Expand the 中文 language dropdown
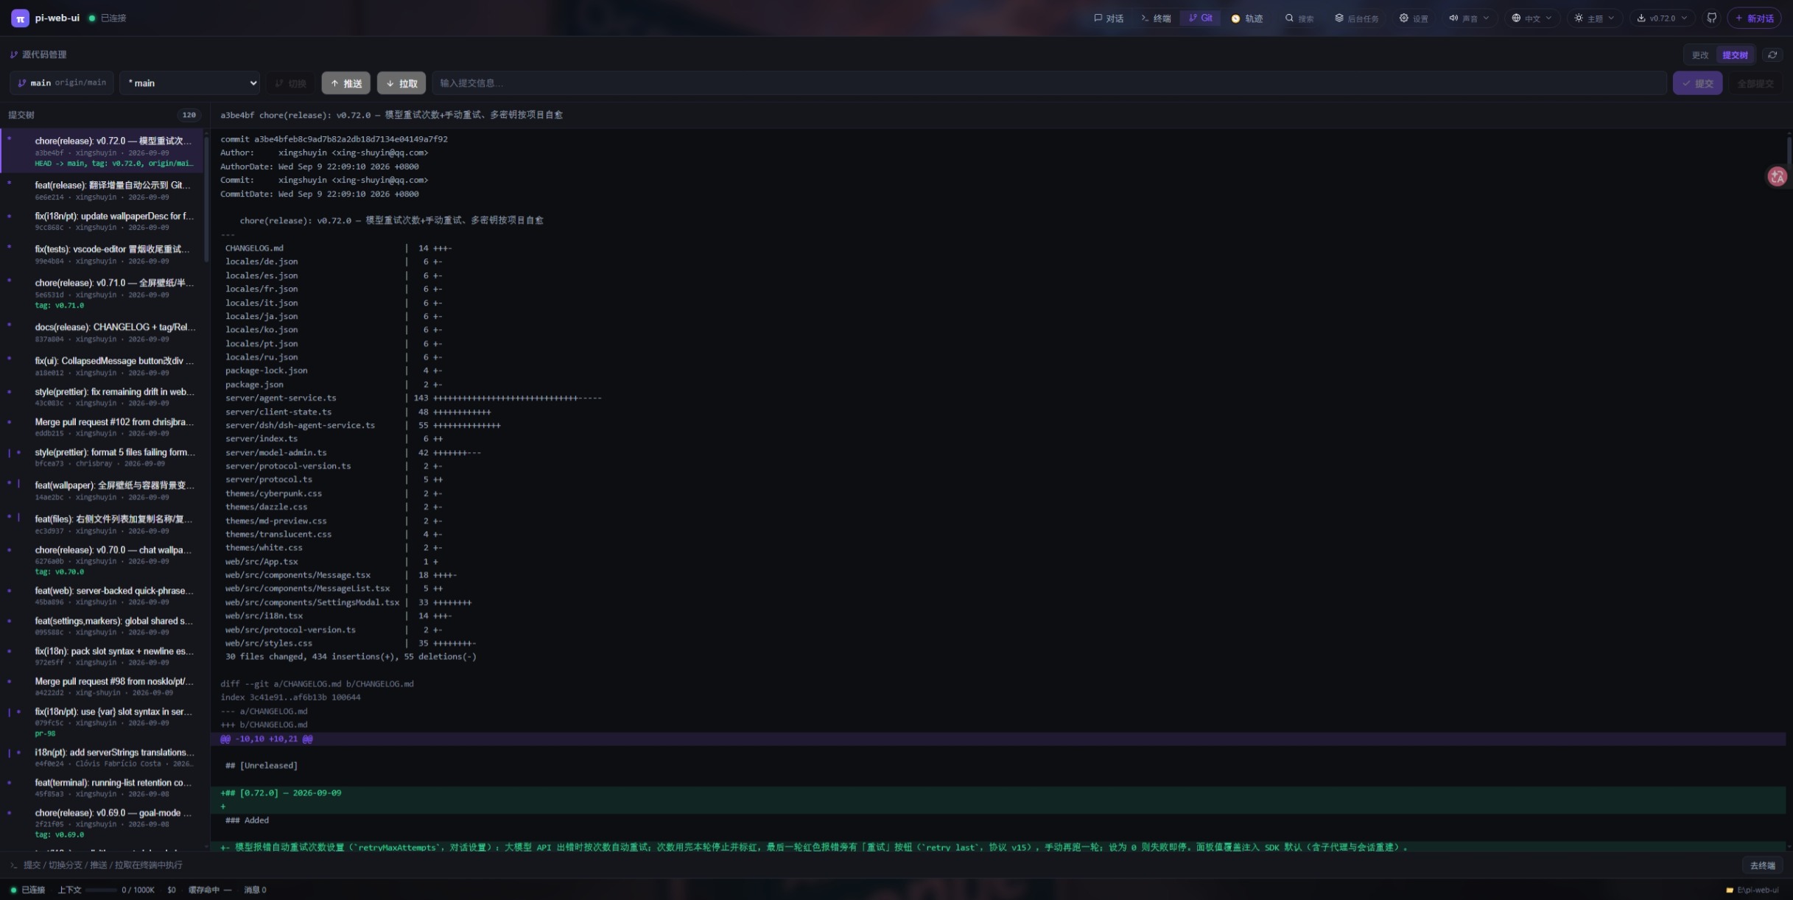The image size is (1793, 900). click(x=1531, y=18)
